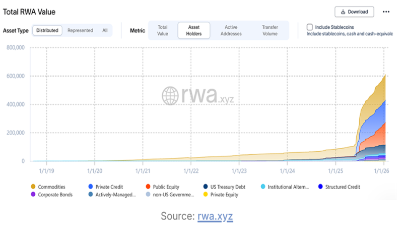Viewport: 403px width, 227px height.
Task: Toggle the Corporate Bonds legend dot
Action: click(33, 194)
